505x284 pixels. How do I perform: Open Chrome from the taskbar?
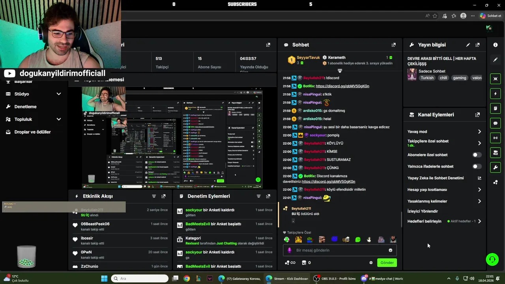(x=187, y=278)
